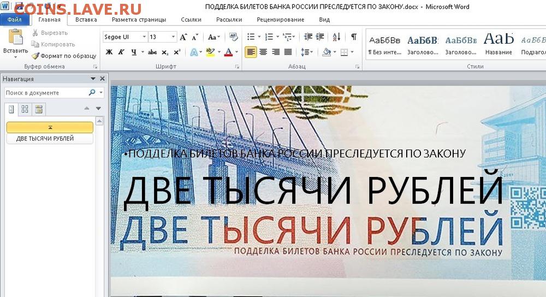Select justify alignment button
Viewport: 546px width, 297px height.
(288, 52)
